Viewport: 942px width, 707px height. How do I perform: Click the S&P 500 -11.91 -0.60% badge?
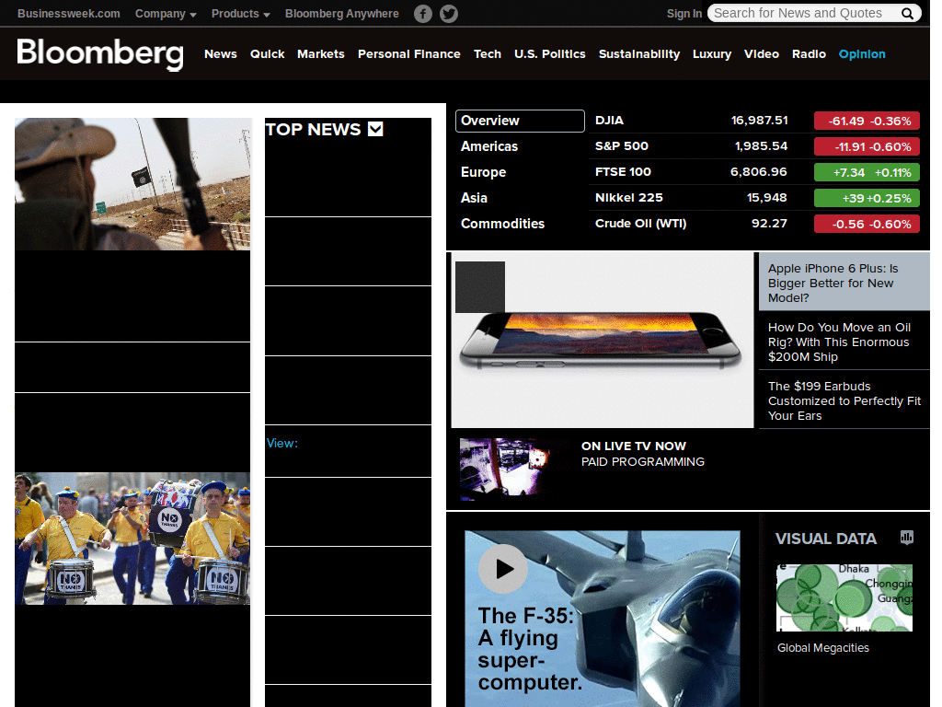(867, 146)
